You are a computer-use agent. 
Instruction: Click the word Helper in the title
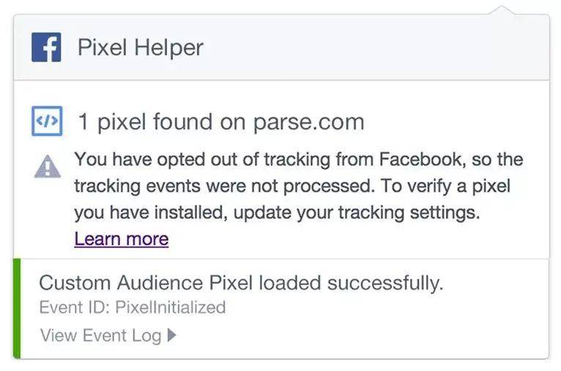[x=168, y=47]
